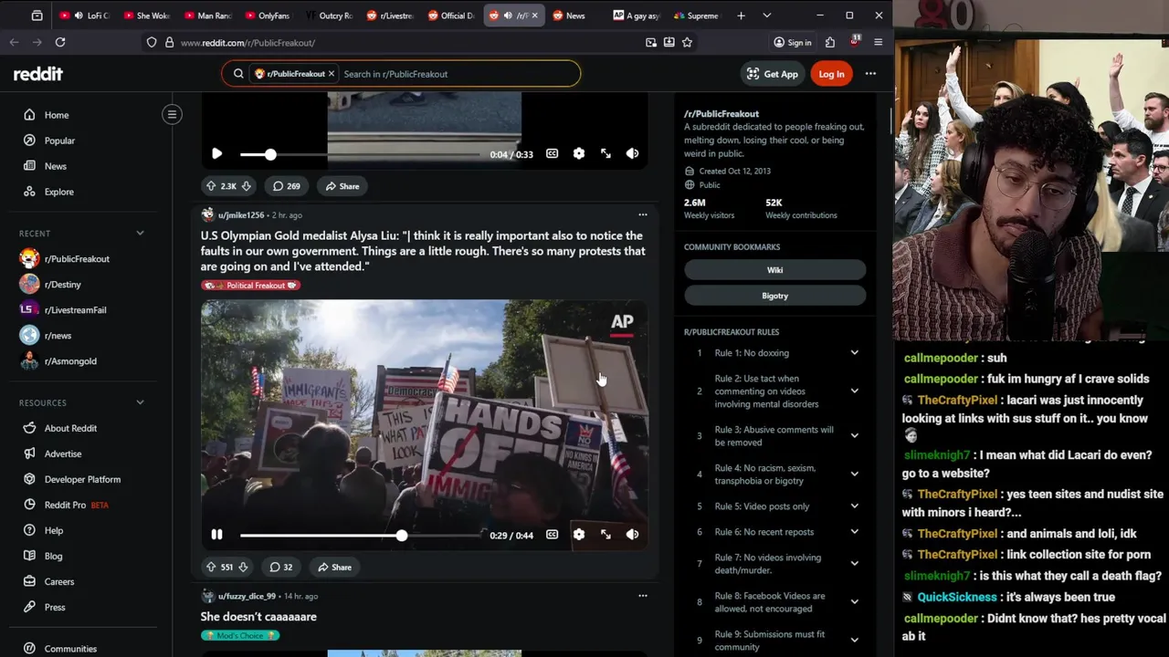Click the Get App button
Screen dimensions: 1169x657
(772, 74)
